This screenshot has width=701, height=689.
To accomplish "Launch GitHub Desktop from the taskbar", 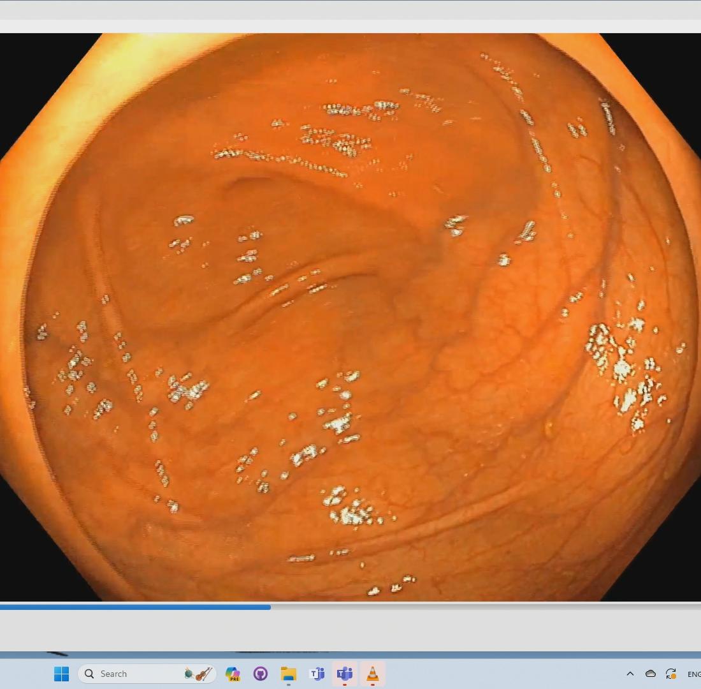I will click(x=260, y=673).
